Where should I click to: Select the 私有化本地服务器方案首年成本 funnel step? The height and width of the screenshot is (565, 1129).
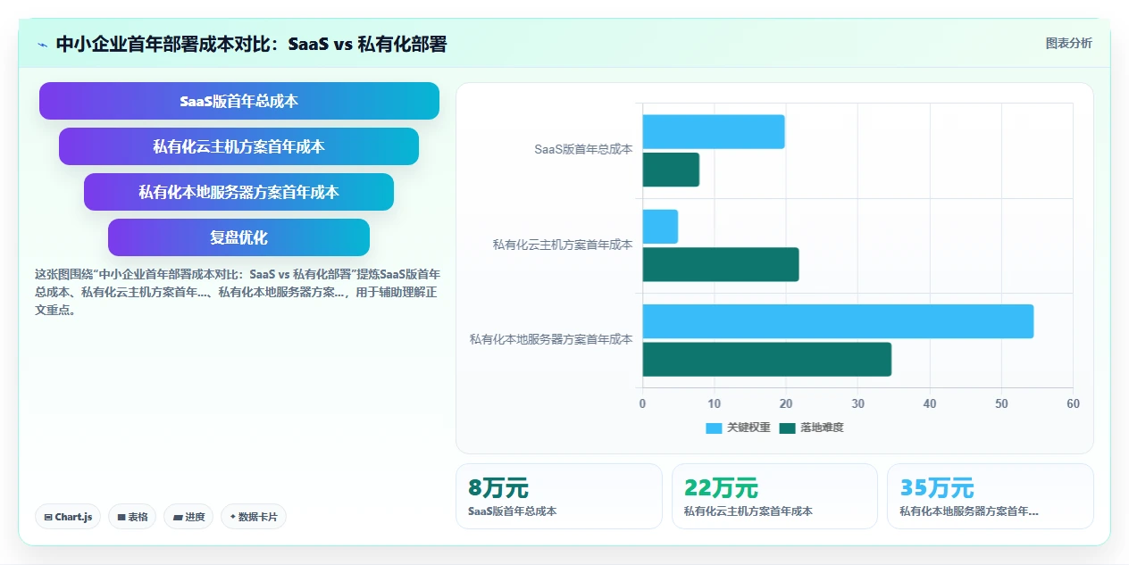239,192
